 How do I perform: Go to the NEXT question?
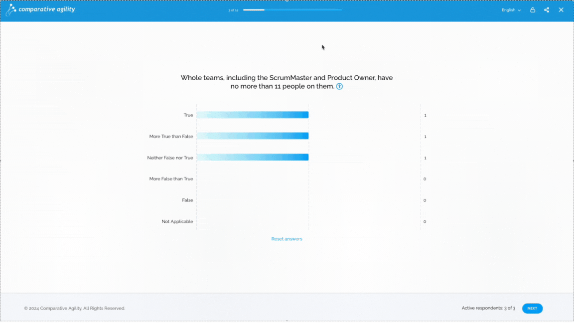tap(532, 309)
